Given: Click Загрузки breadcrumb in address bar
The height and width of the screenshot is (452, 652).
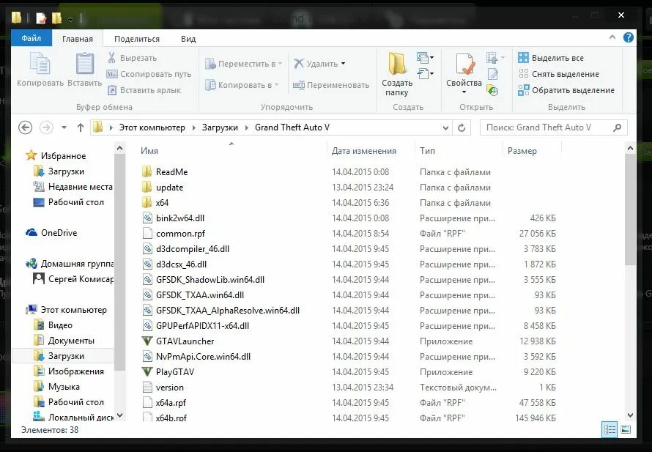Looking at the screenshot, I should 220,127.
